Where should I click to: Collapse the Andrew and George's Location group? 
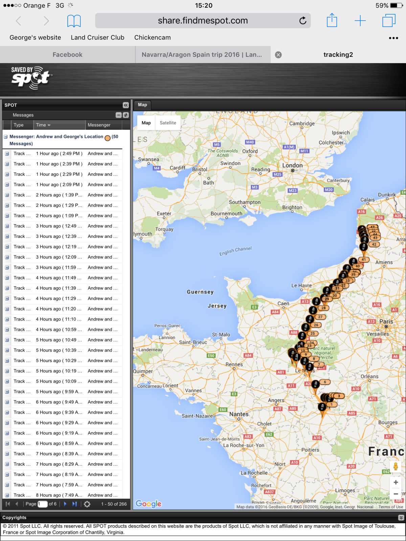[x=5, y=137]
